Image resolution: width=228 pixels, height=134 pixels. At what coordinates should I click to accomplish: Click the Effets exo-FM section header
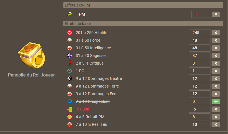[x=143, y=5]
